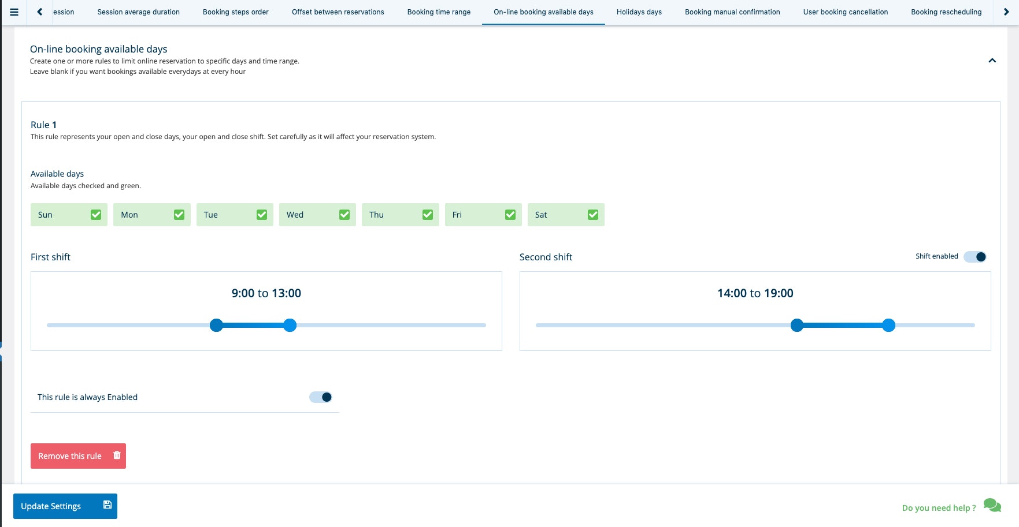Click the right arrow to scroll tabs forward
Screen dimensions: 1019x527
coord(1006,11)
